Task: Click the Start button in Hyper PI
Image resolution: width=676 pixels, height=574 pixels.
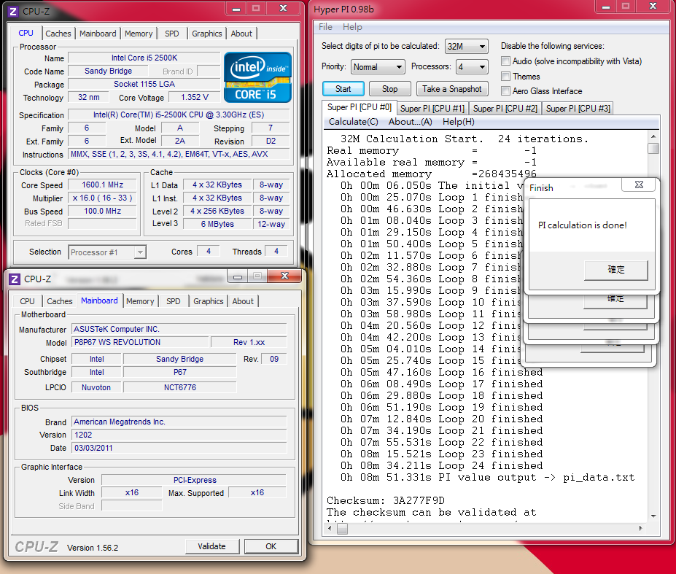Action: 343,89
